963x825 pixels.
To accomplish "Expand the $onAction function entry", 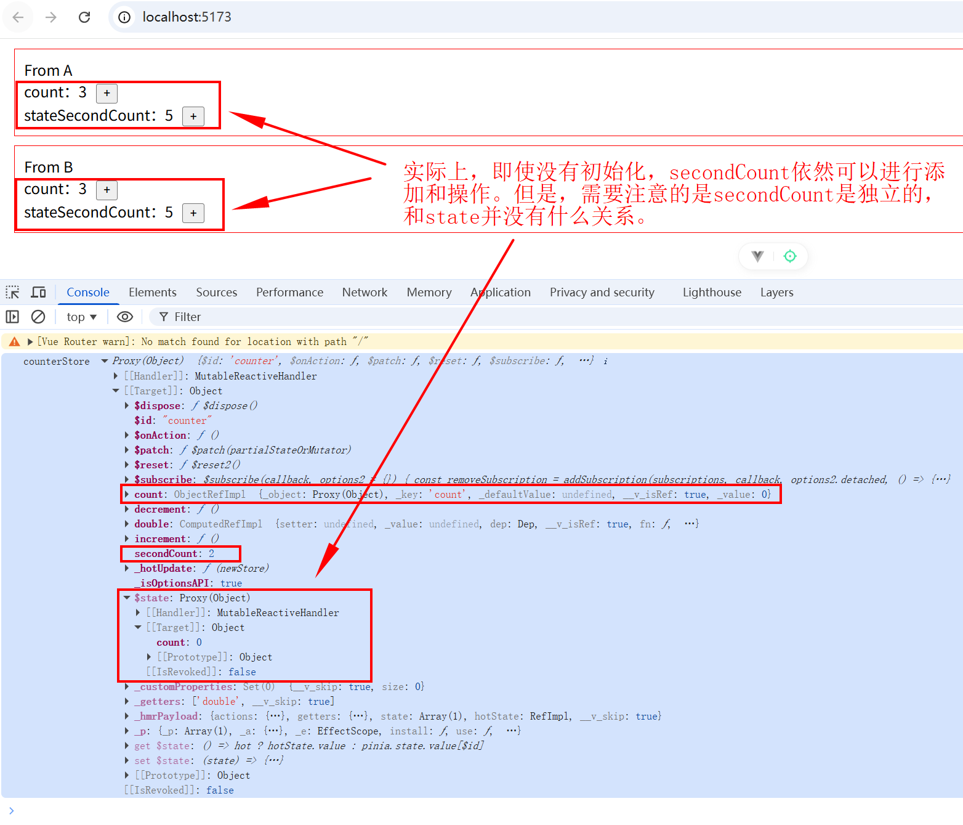I will pyautogui.click(x=127, y=435).
